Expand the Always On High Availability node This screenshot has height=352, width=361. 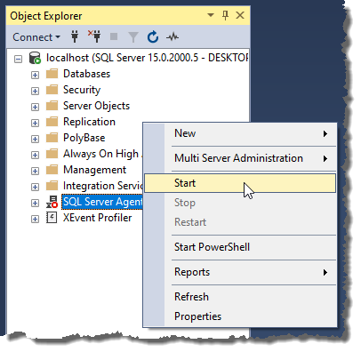coord(35,155)
